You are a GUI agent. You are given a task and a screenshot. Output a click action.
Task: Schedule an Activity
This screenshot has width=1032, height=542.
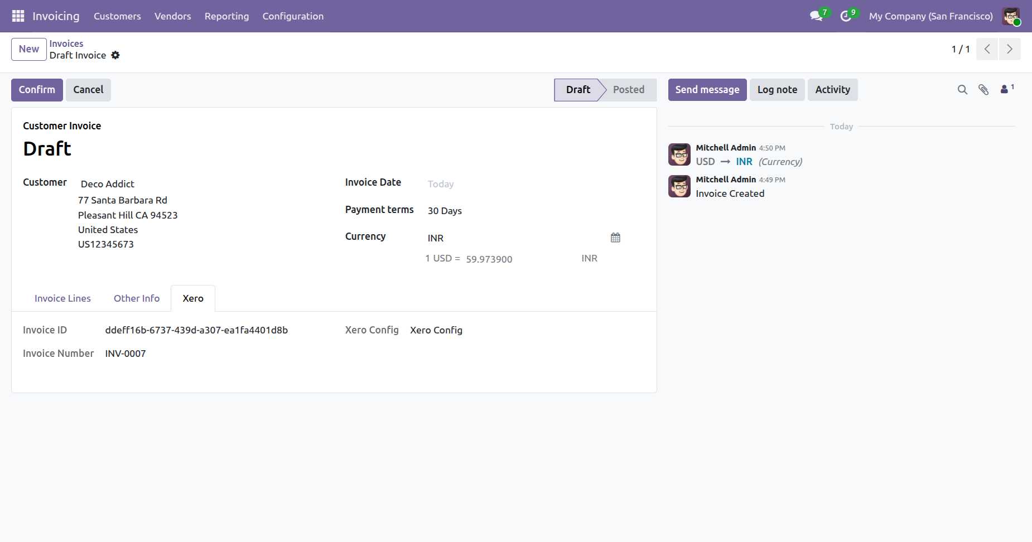[833, 90]
